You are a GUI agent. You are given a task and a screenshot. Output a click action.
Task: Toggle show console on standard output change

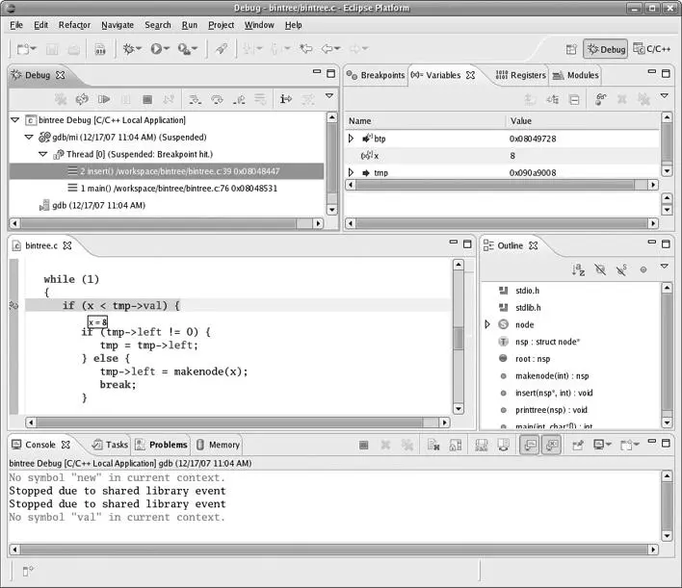[529, 446]
